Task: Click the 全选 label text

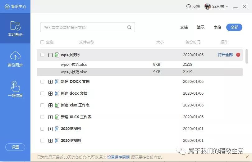Action: [50, 42]
